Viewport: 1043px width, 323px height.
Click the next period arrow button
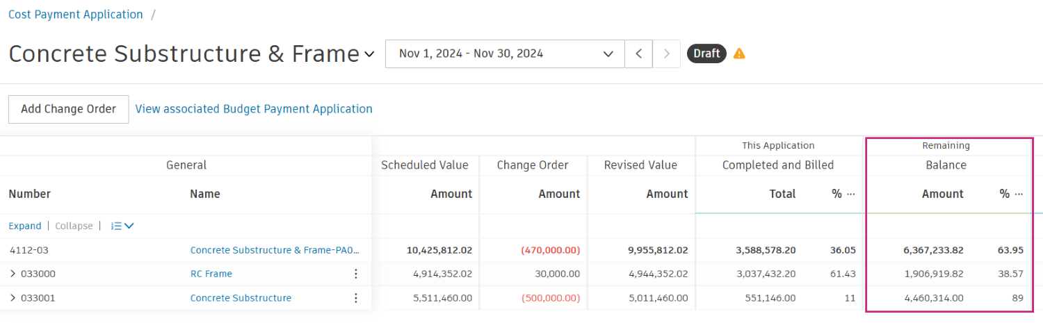tap(666, 53)
